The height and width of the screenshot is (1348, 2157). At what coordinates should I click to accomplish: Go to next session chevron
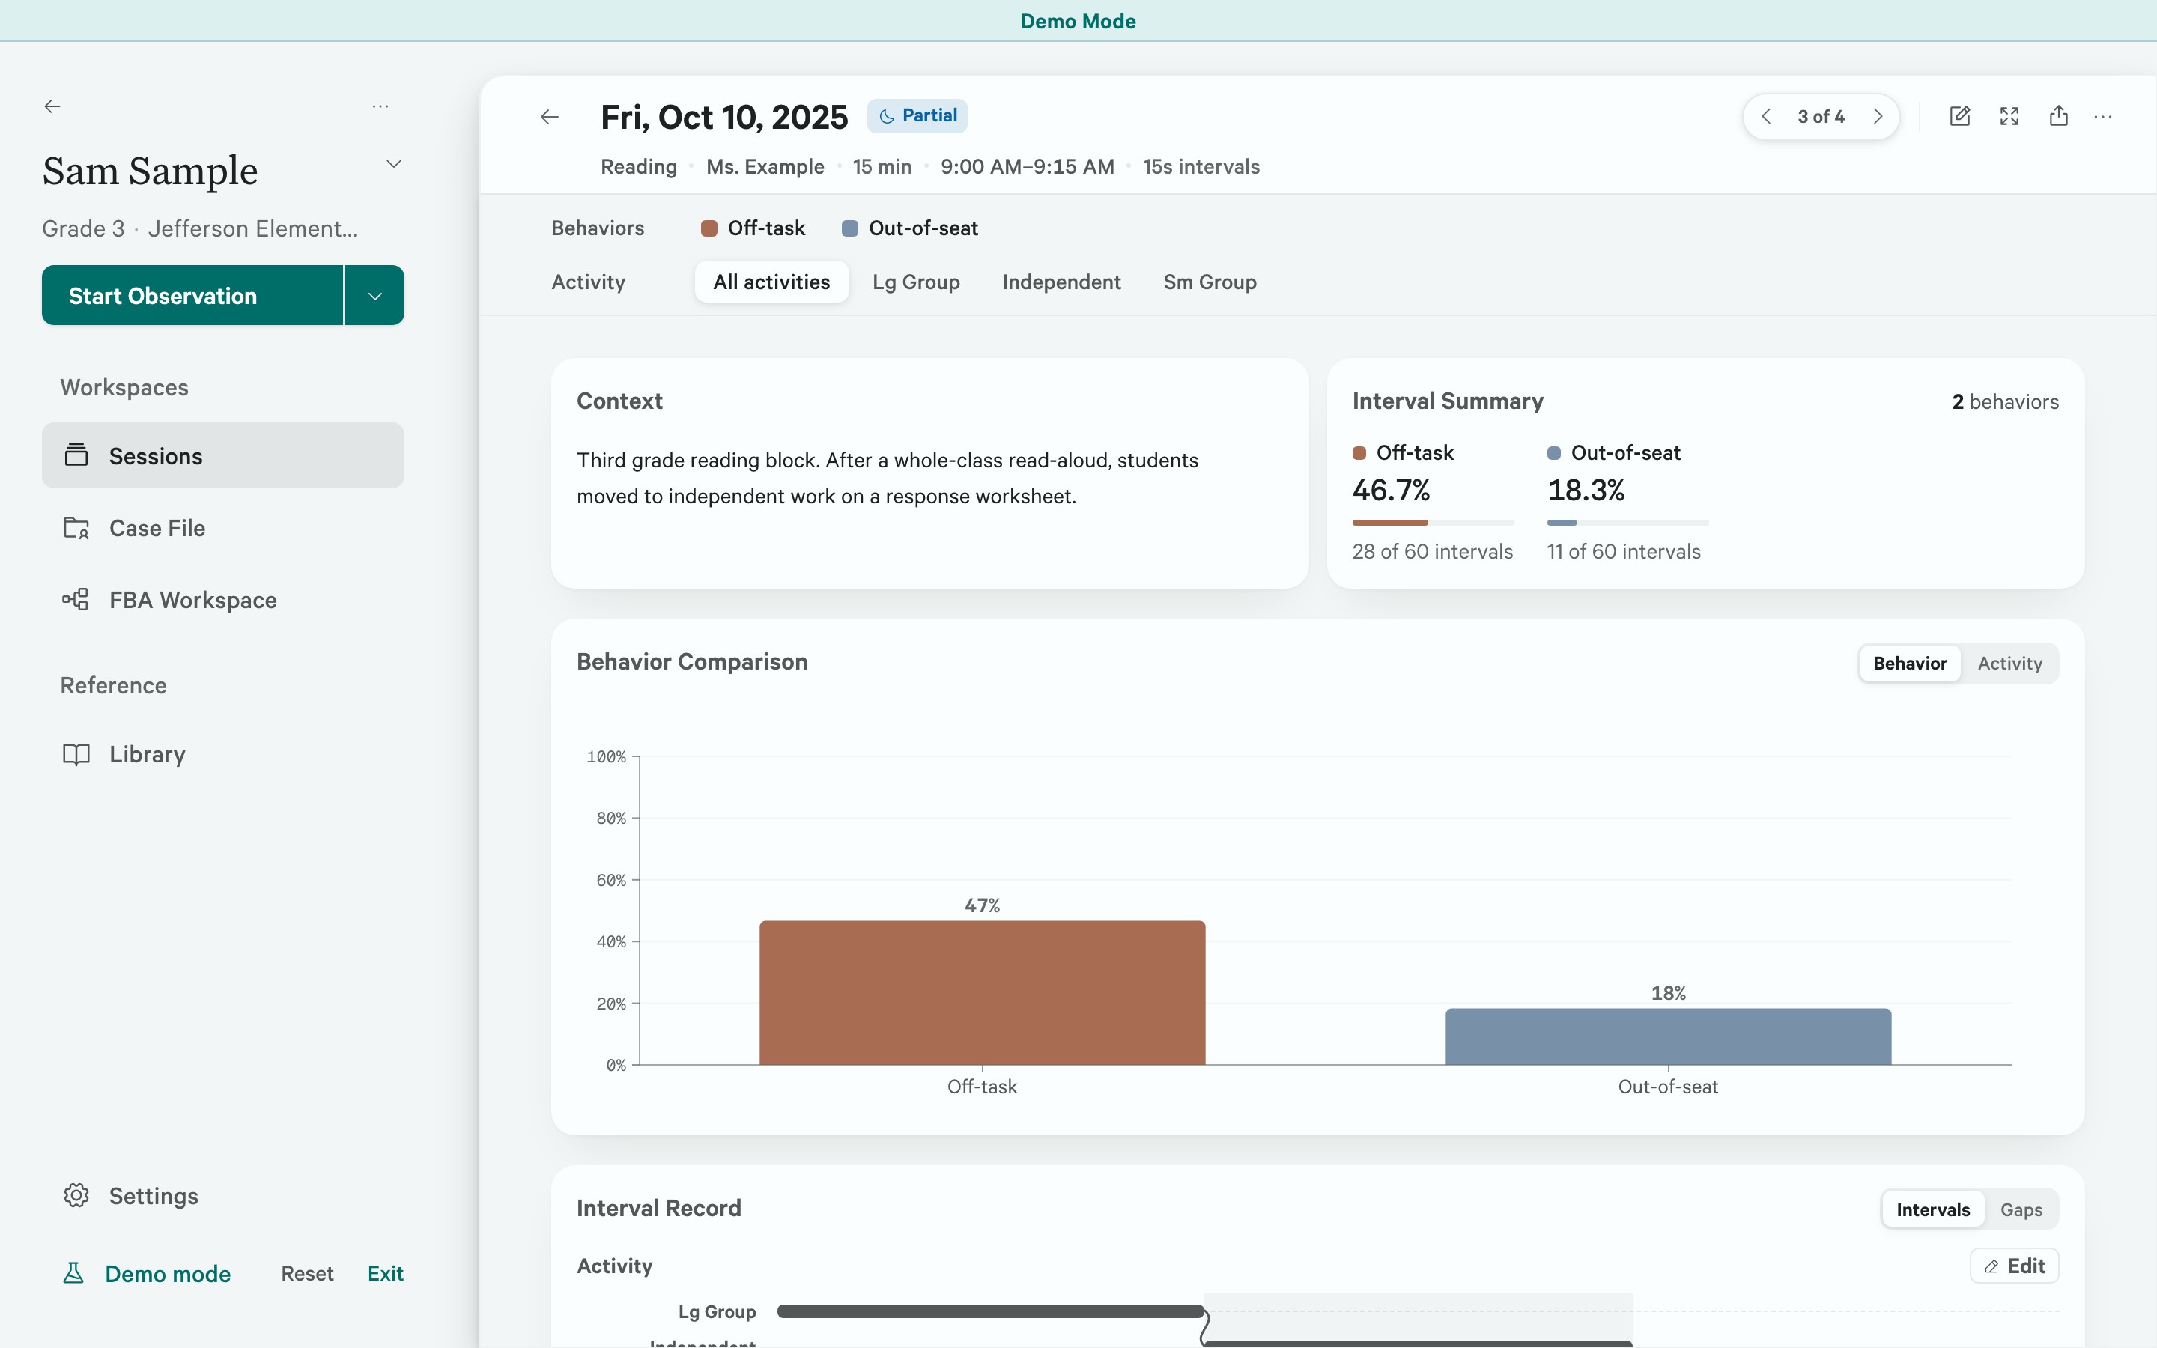click(x=1878, y=117)
